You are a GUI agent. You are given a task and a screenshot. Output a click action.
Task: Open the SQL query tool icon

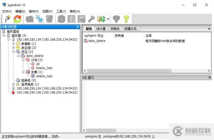coord(61,19)
